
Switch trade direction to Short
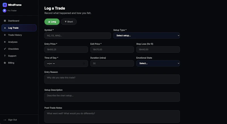[x=69, y=22]
